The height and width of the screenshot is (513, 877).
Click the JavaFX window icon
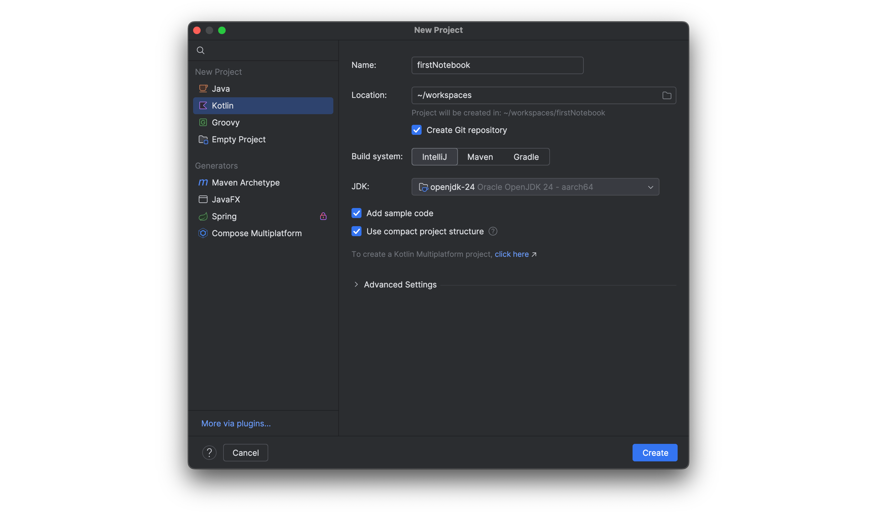203,199
